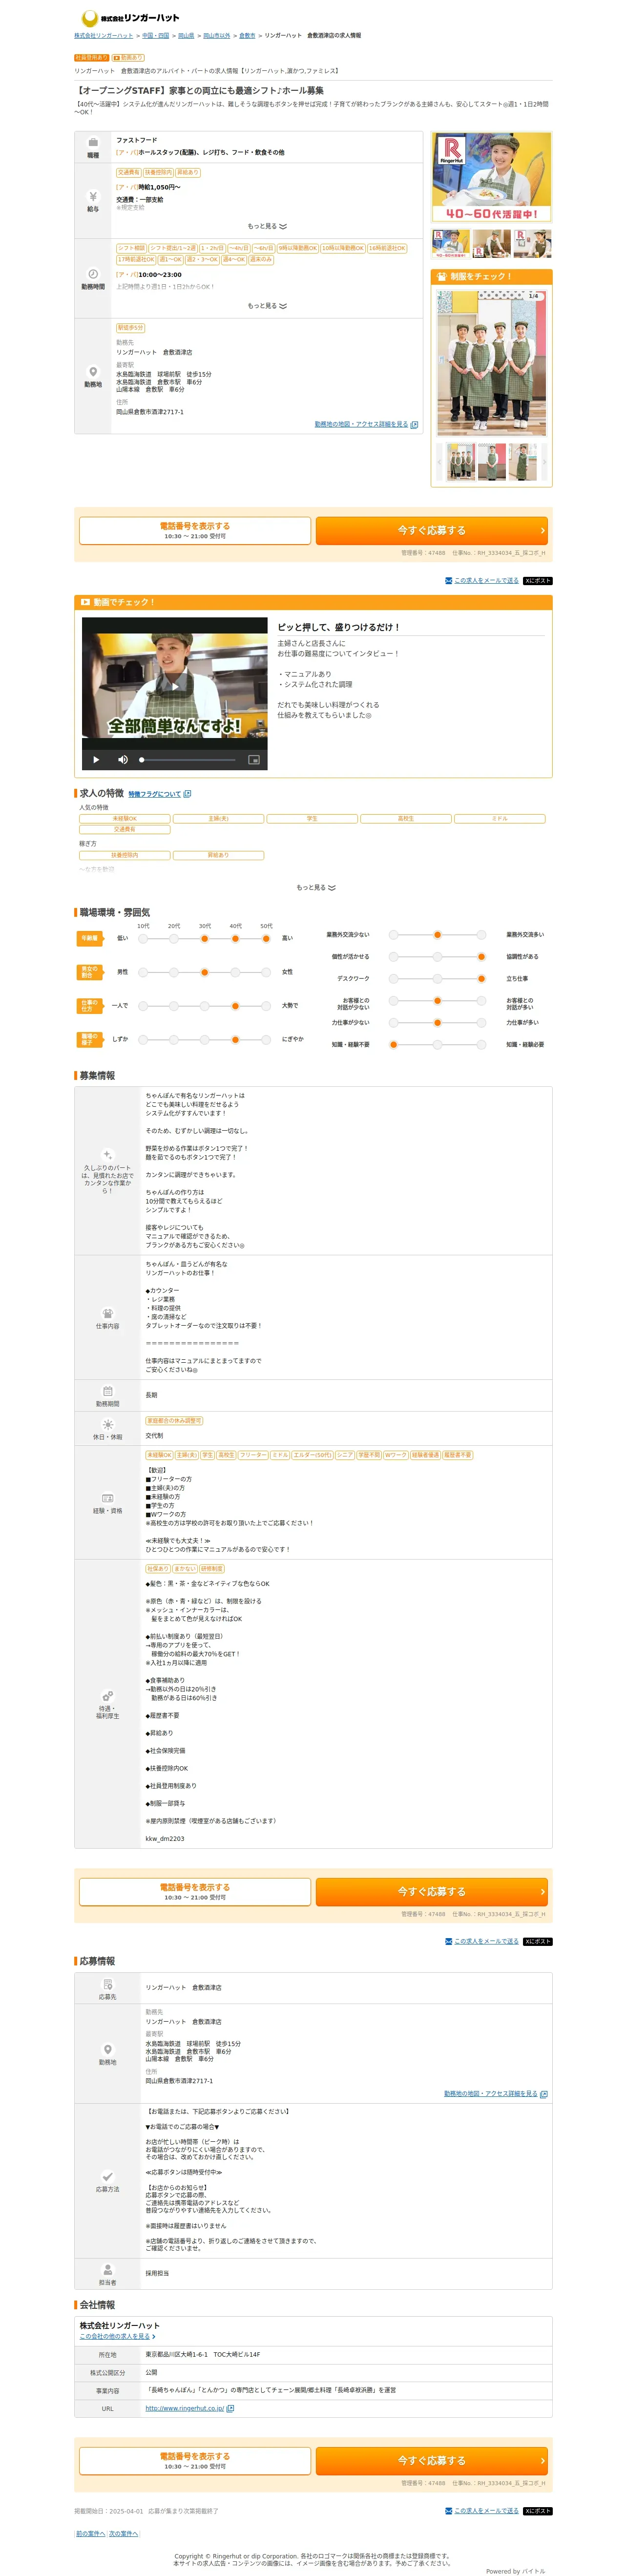Go to 次の案件へ
627x2576 pixels.
click(123, 2534)
